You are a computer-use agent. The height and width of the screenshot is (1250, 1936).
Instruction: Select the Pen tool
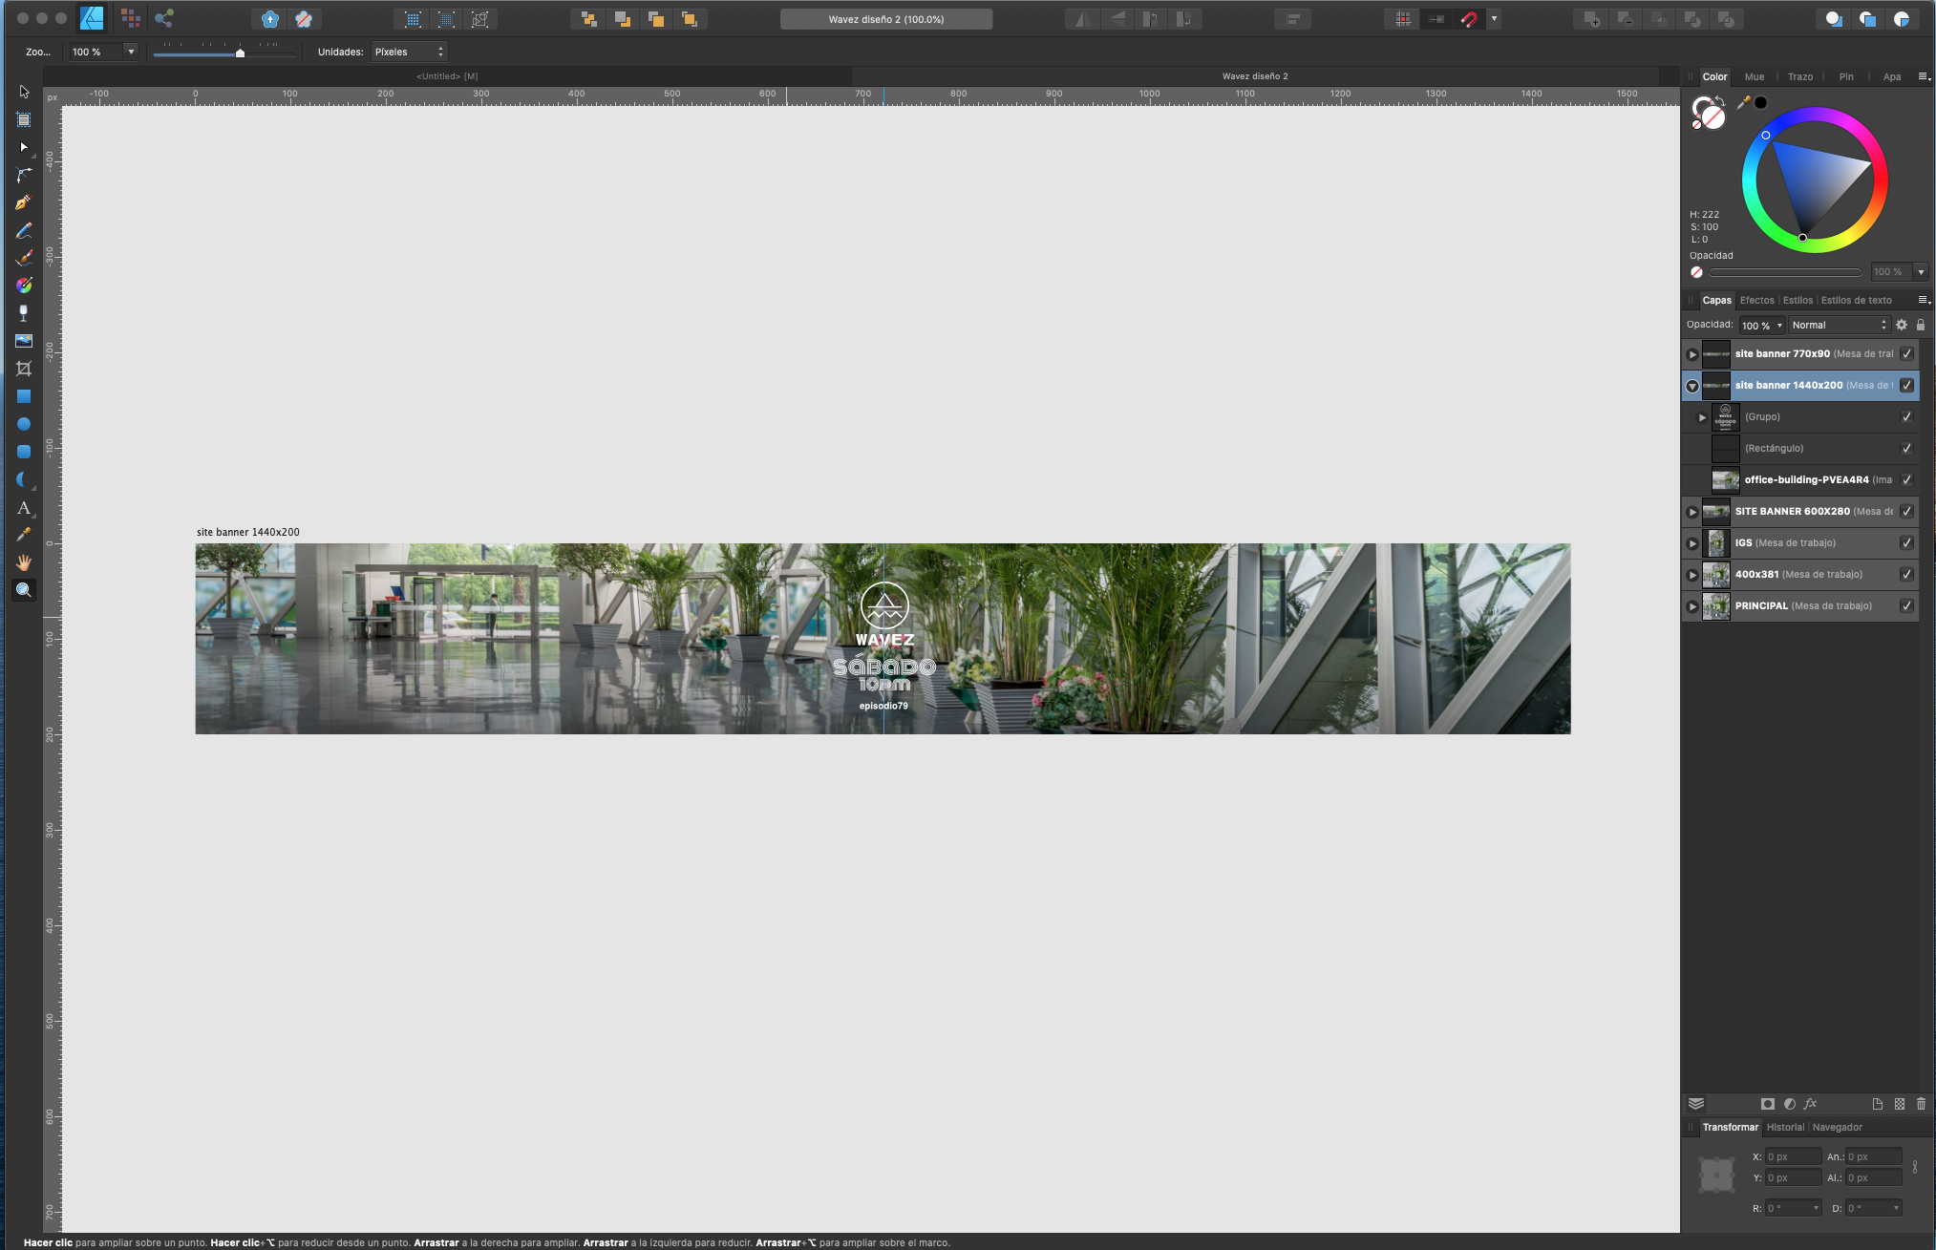tap(24, 202)
